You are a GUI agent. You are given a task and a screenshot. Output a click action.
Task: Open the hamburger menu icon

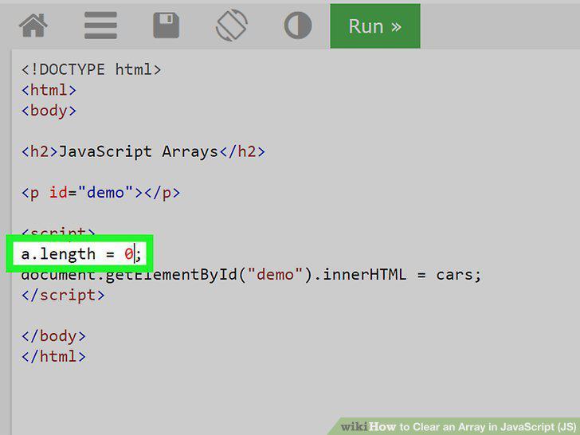pyautogui.click(x=100, y=25)
